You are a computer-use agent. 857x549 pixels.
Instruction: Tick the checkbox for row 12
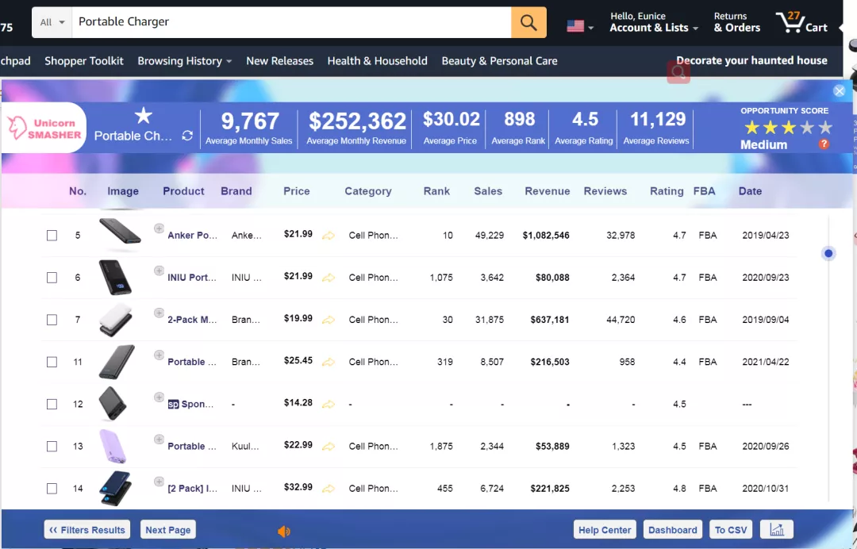click(x=52, y=405)
